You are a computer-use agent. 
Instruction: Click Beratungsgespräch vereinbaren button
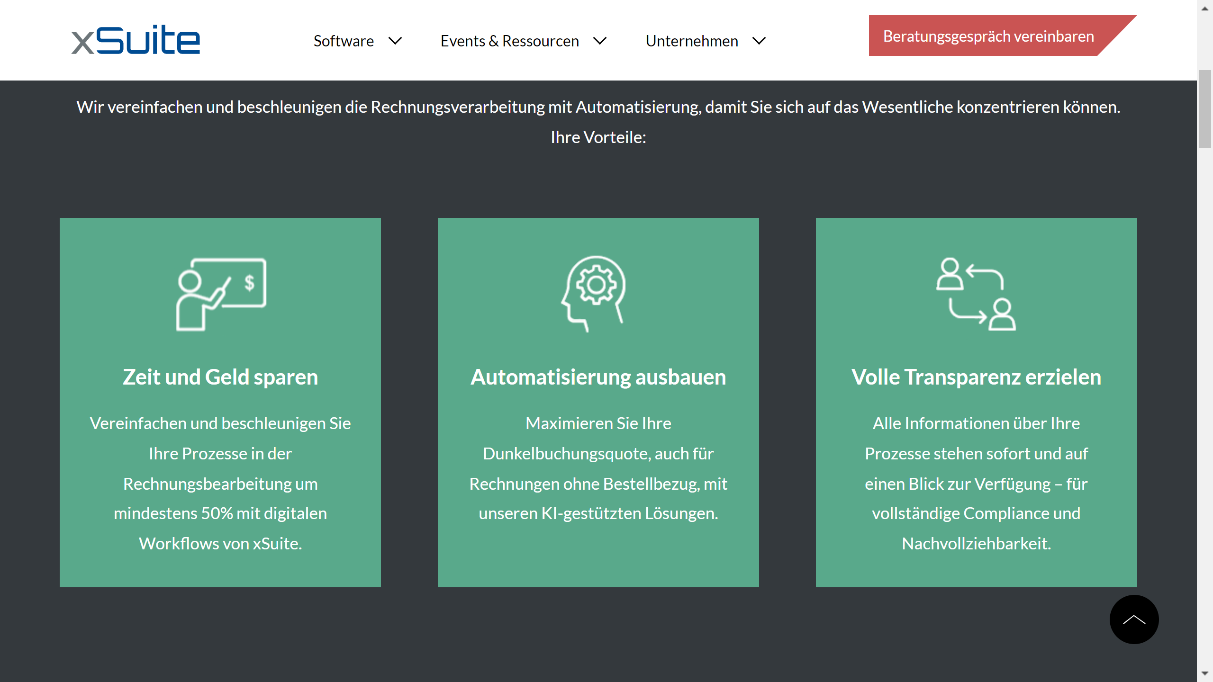(x=988, y=36)
